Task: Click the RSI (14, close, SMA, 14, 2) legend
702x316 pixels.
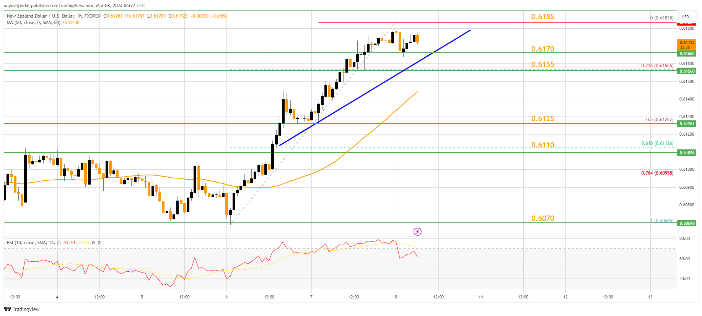Action: (33, 243)
